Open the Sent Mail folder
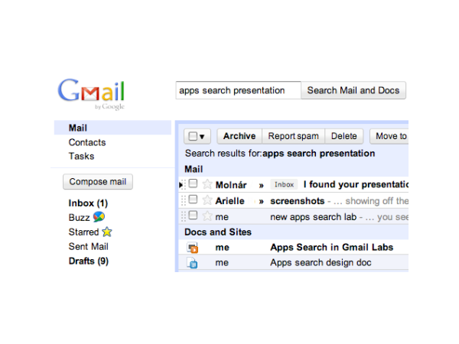 88,247
